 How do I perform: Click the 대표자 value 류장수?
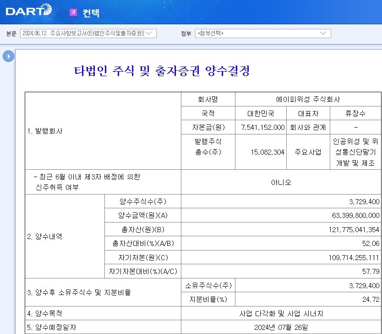point(355,113)
